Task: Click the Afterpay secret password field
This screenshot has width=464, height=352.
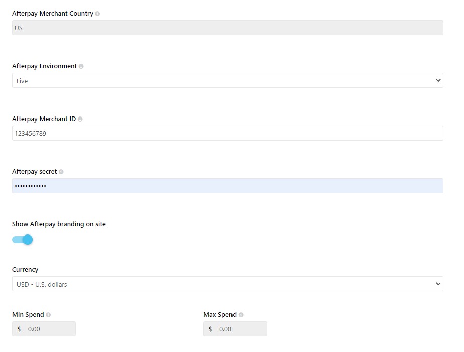Action: pyautogui.click(x=227, y=186)
